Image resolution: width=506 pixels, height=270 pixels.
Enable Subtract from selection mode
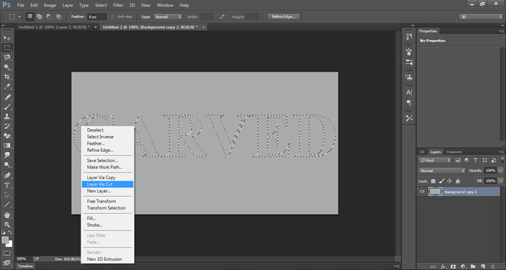coord(48,16)
